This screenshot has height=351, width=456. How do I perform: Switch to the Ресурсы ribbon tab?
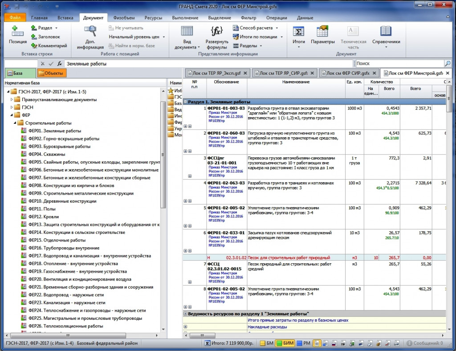pos(153,18)
